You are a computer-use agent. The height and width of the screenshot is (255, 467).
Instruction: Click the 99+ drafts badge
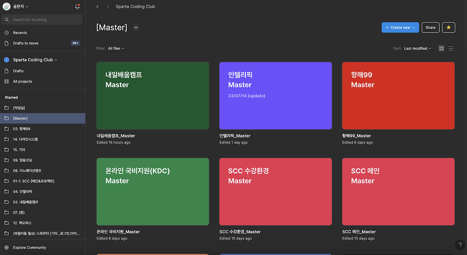76,43
